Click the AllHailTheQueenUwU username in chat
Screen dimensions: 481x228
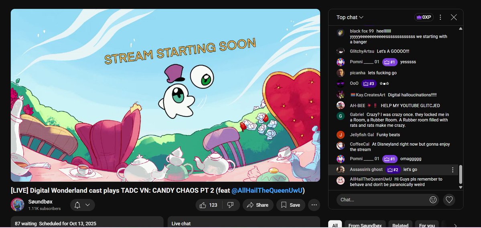click(371, 179)
